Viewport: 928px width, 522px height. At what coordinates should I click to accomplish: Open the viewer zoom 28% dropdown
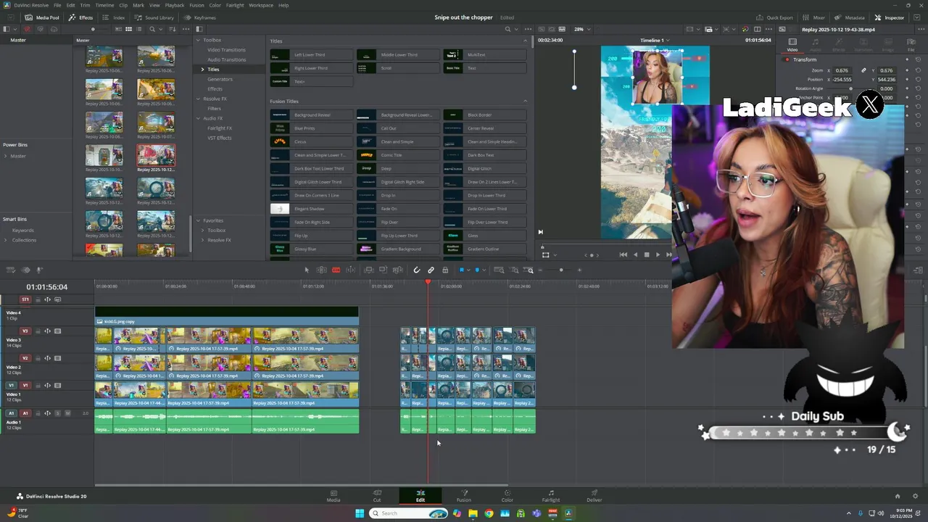581,29
